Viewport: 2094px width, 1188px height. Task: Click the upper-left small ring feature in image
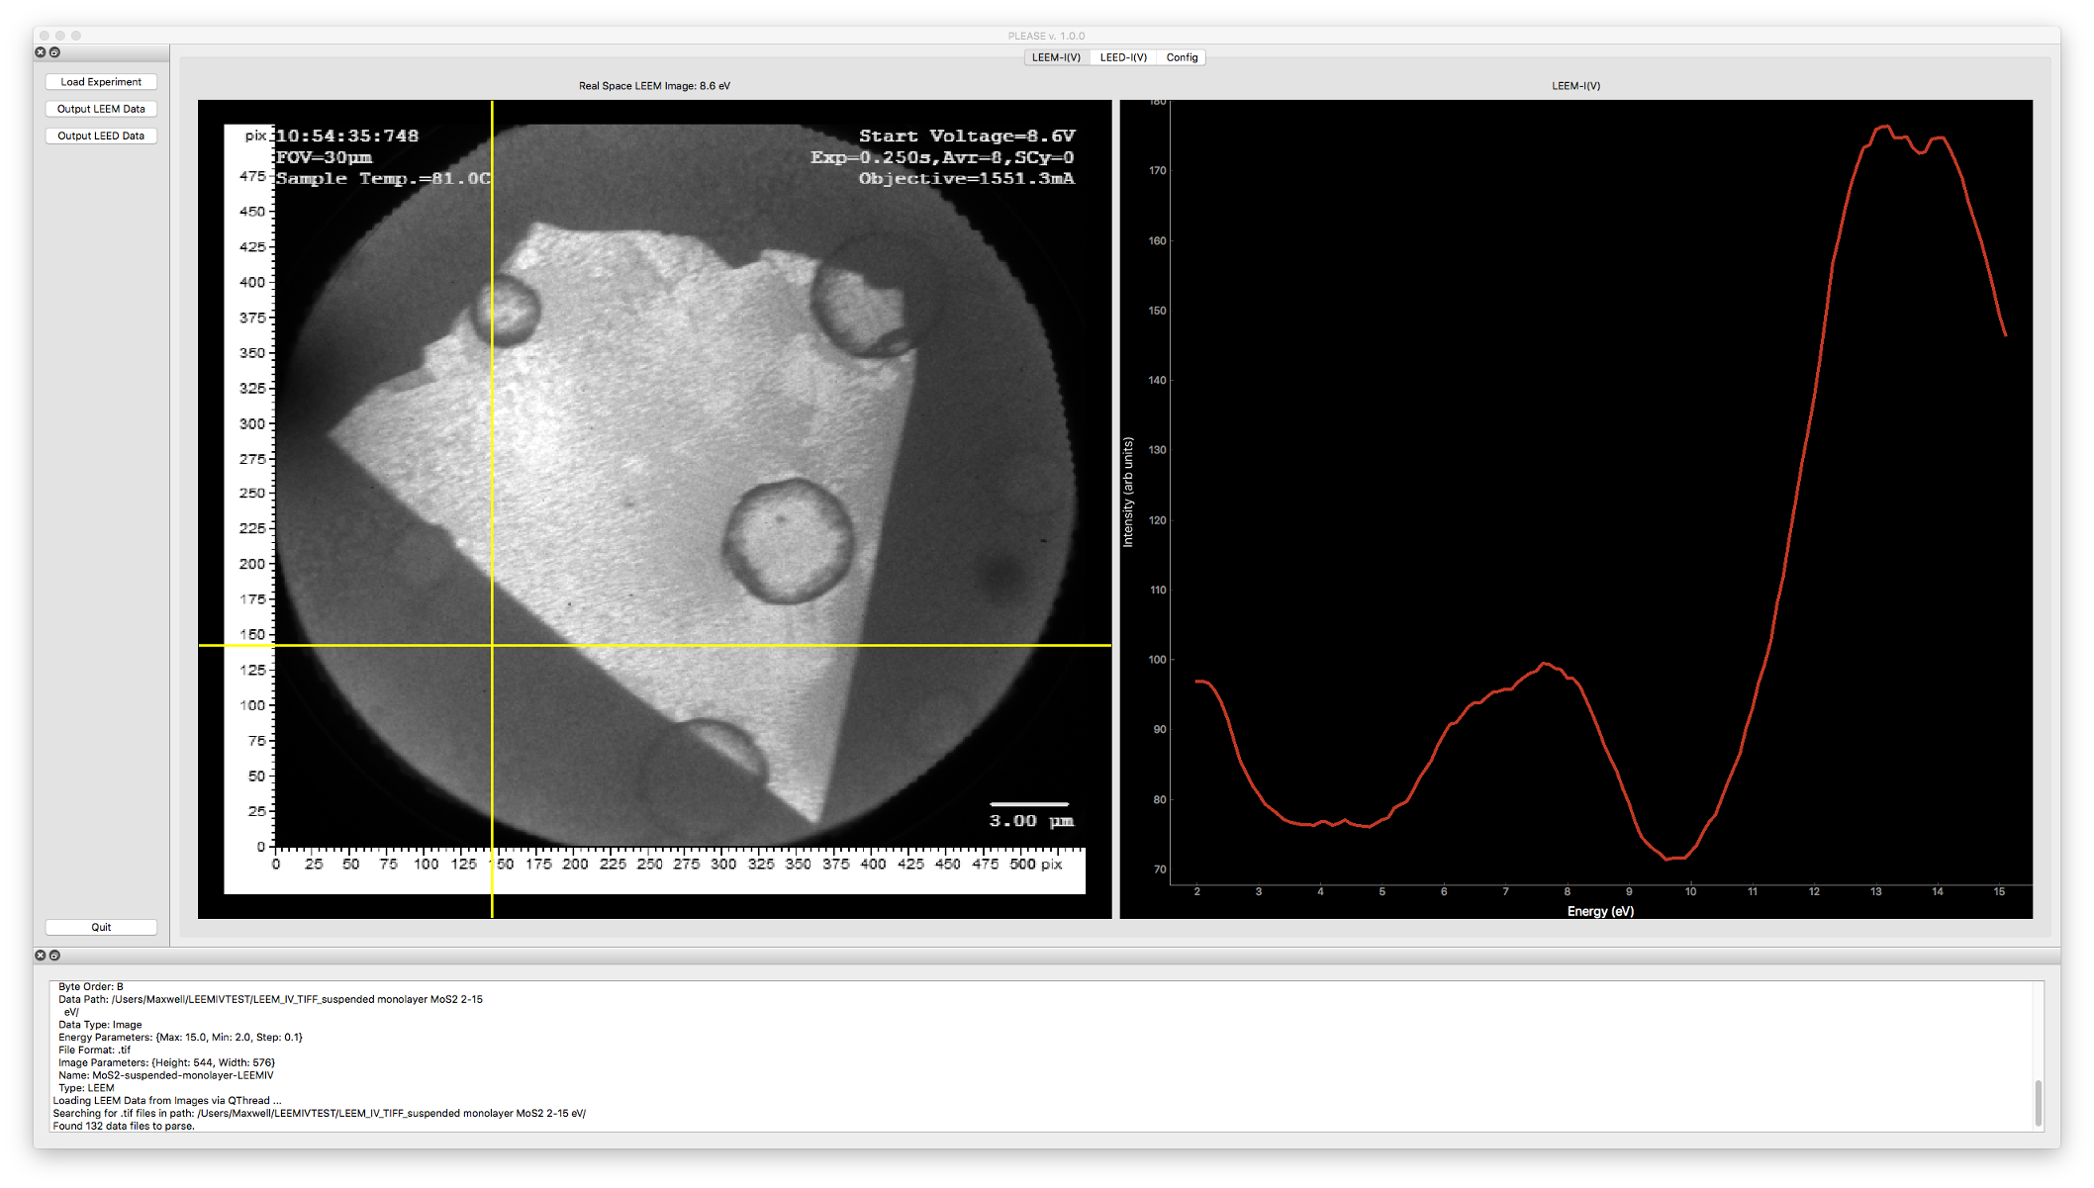[x=507, y=310]
